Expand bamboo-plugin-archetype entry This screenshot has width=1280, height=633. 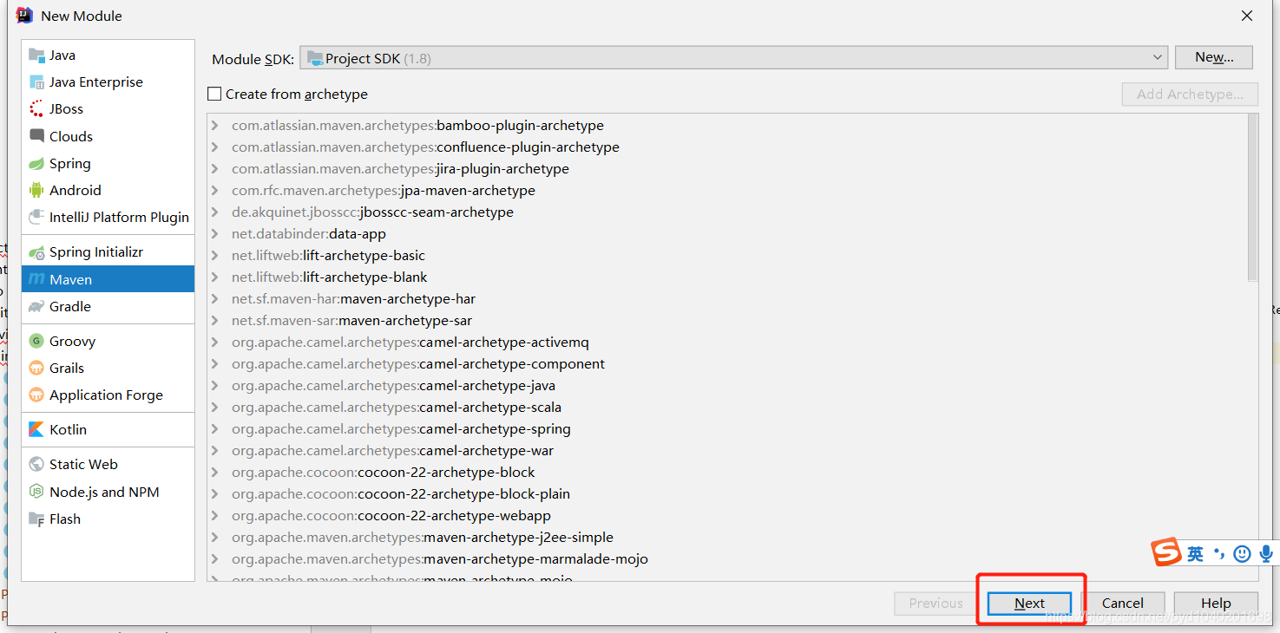pos(215,126)
